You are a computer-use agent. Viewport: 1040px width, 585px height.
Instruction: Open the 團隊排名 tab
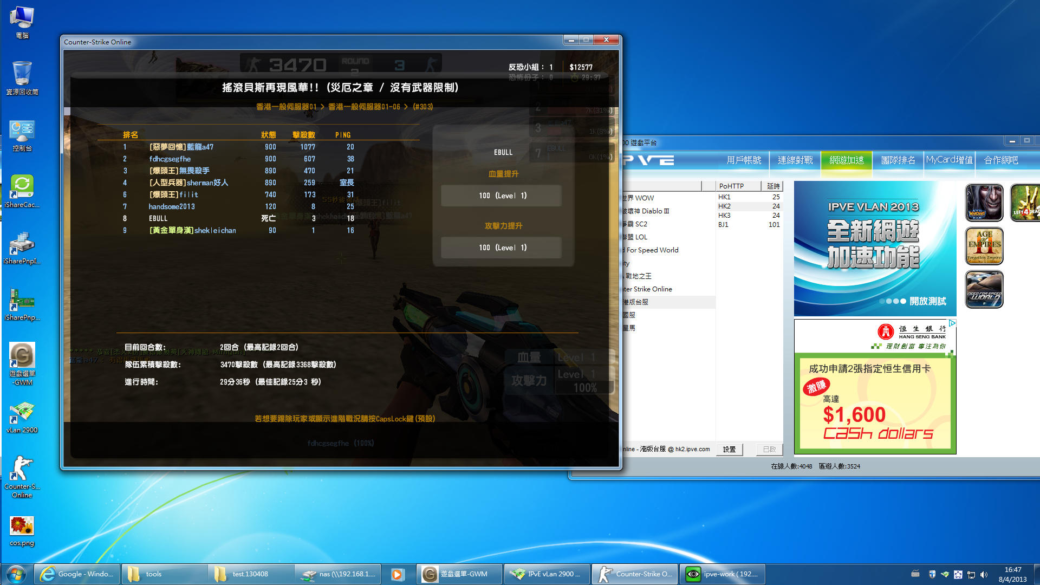[898, 160]
